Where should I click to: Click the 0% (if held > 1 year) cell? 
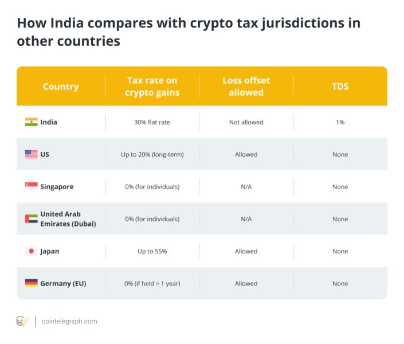pyautogui.click(x=152, y=283)
